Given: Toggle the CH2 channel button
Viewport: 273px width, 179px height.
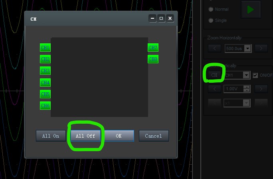Looking at the screenshot, I should click(x=45, y=59).
